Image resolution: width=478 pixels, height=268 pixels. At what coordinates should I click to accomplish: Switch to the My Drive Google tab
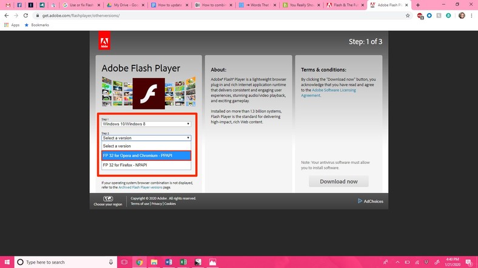click(x=126, y=5)
